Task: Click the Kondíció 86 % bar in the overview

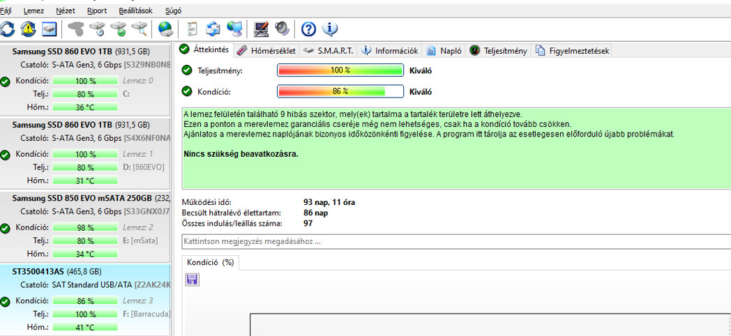Action: click(x=340, y=91)
